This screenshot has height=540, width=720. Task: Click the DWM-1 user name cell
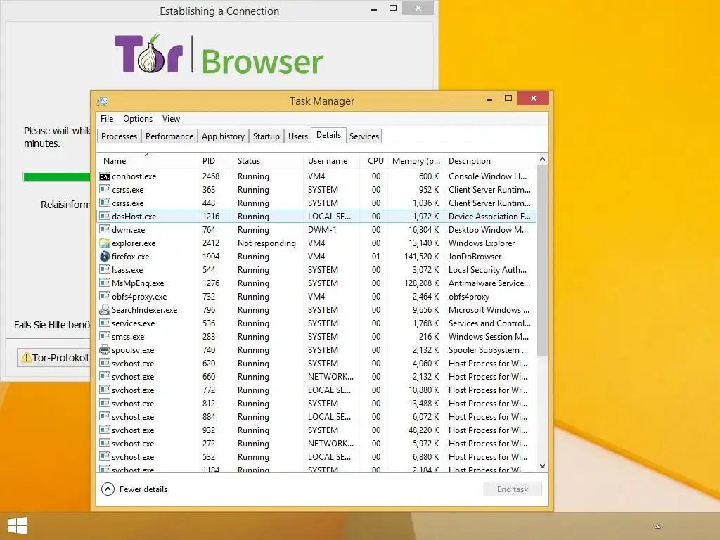tap(322, 230)
